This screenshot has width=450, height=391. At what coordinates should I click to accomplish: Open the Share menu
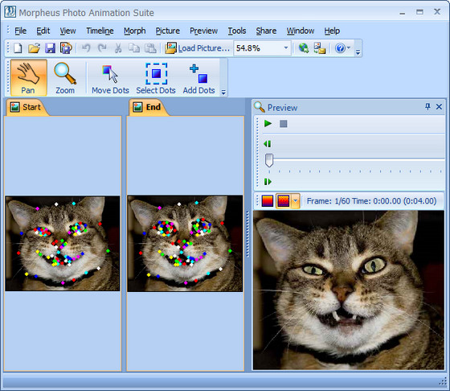click(x=266, y=31)
